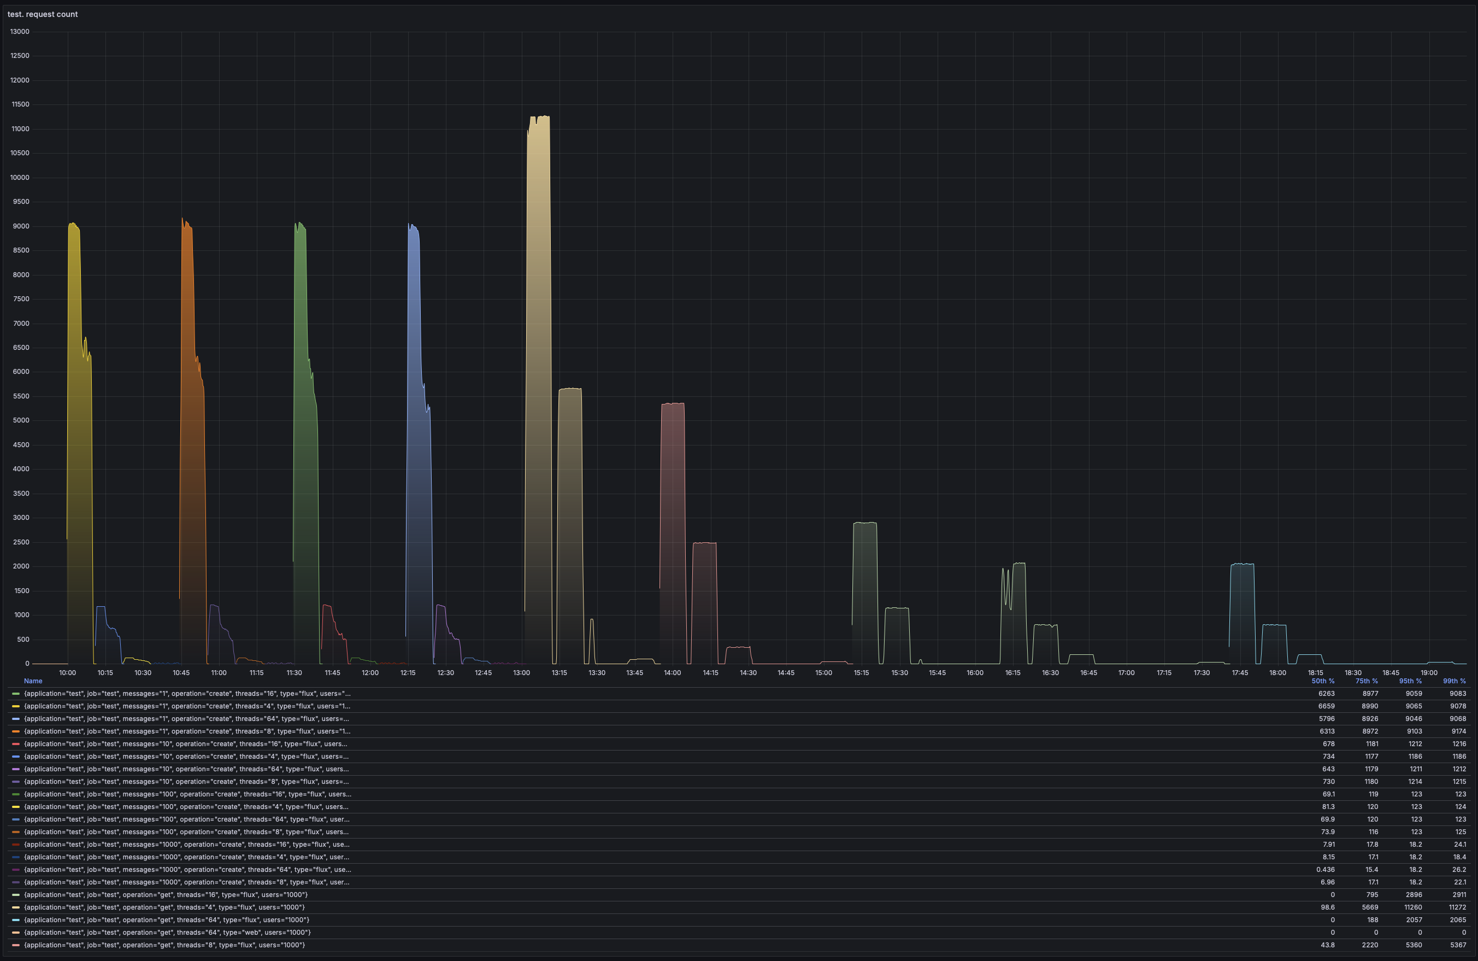Screen dimensions: 1478x961
Task: Open the panel menu from the "test. request count" title
Action: (43, 14)
